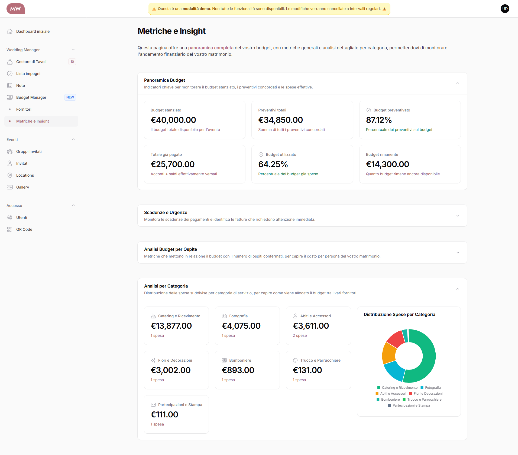The height and width of the screenshot is (455, 518).
Task: Click the Utenti fingerprint icon
Action: (10, 217)
